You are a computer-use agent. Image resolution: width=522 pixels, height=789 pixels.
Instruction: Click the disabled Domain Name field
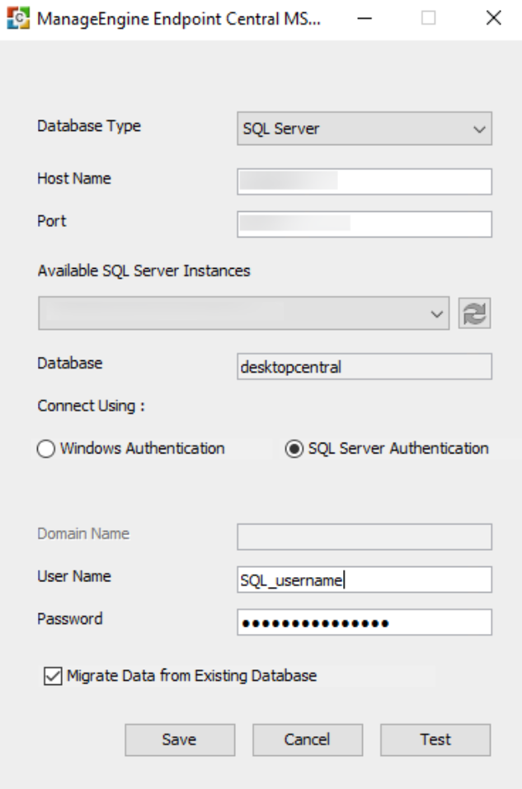point(364,537)
